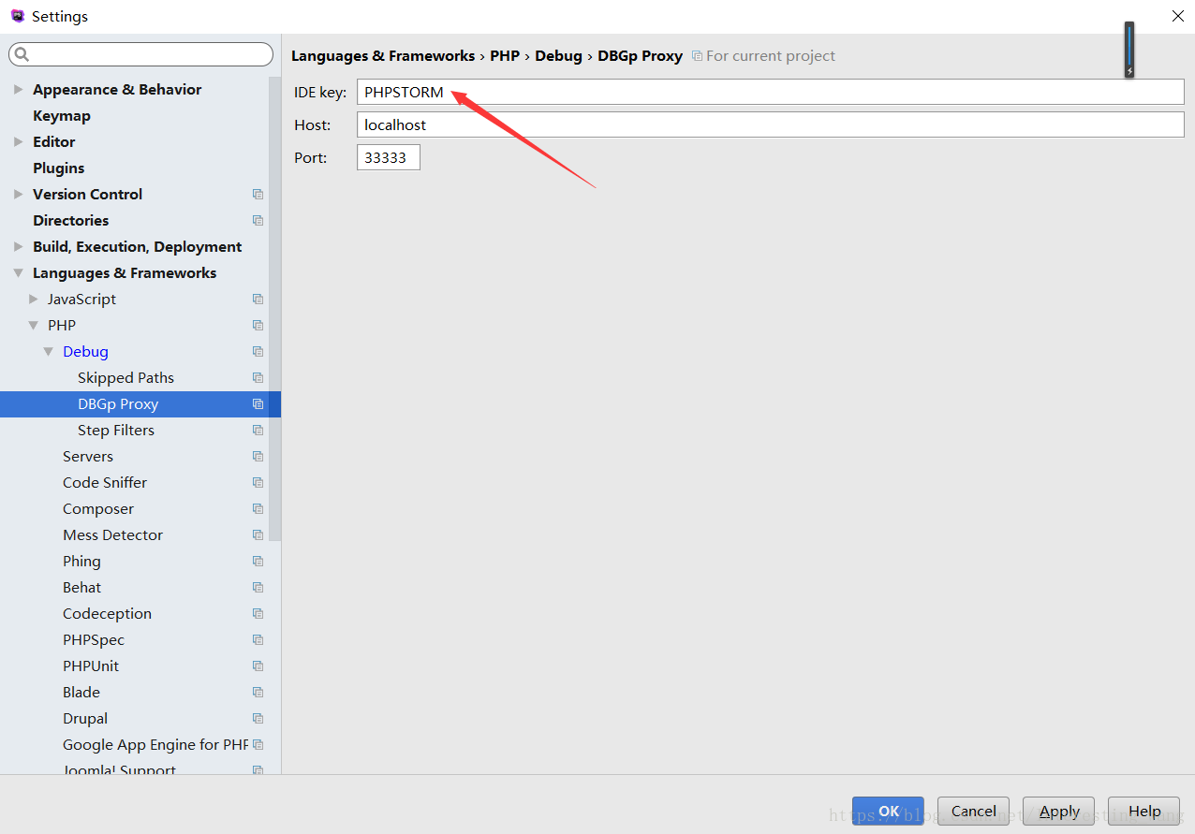
Task: Open Servers settings page
Action: click(88, 457)
